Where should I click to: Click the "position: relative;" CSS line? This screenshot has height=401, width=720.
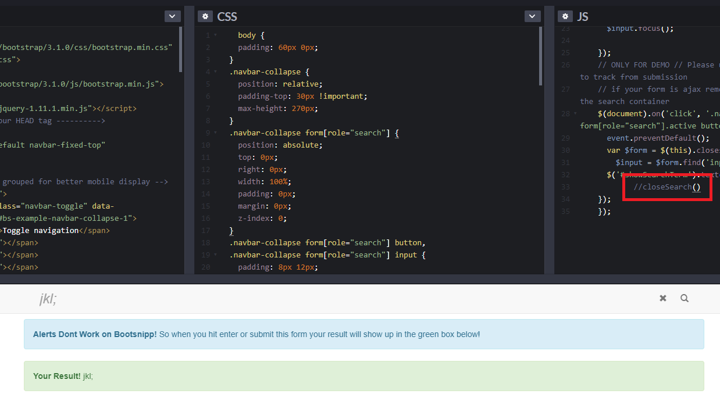(x=280, y=84)
